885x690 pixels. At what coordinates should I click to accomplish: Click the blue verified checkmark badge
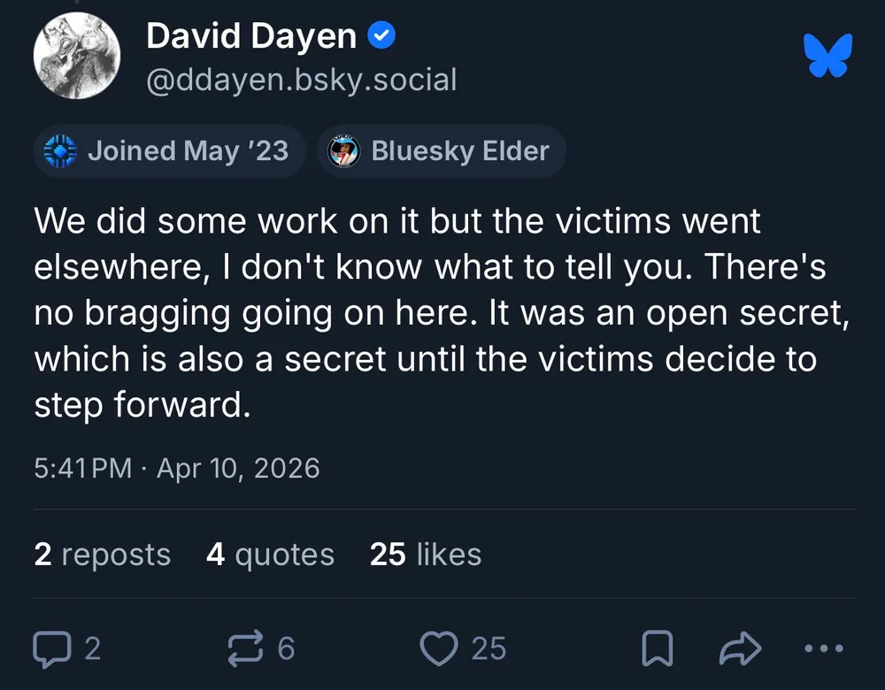pyautogui.click(x=381, y=36)
